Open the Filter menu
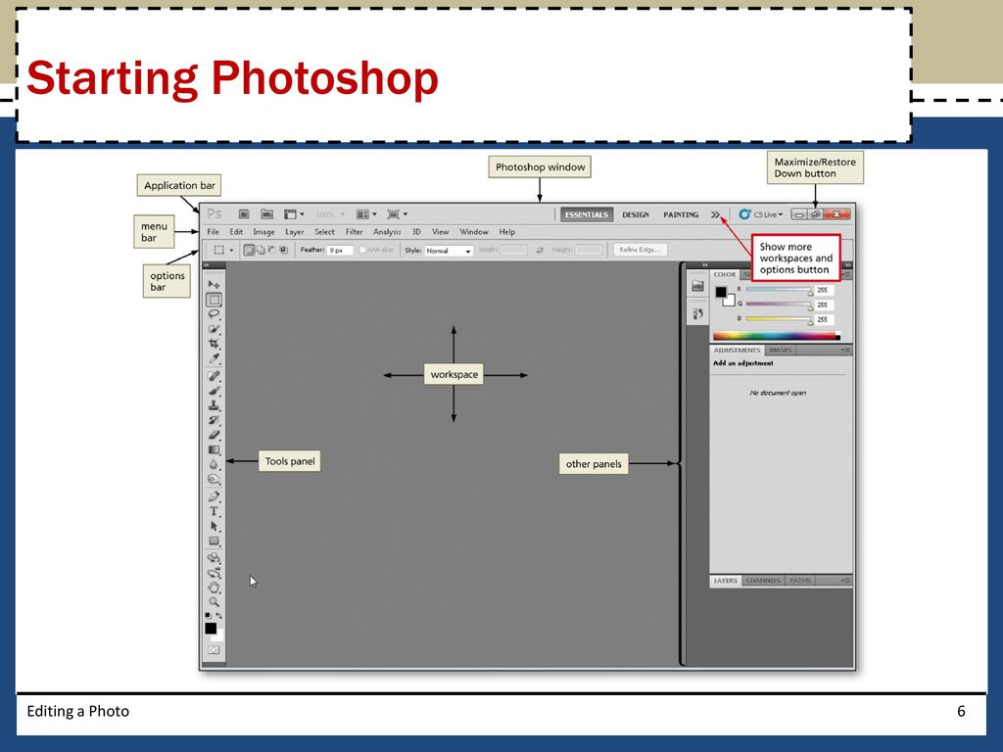 355,232
